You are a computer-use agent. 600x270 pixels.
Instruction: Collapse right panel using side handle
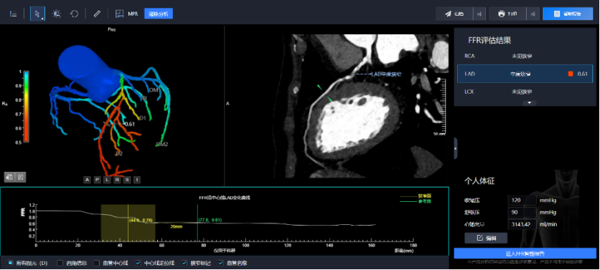(456, 148)
